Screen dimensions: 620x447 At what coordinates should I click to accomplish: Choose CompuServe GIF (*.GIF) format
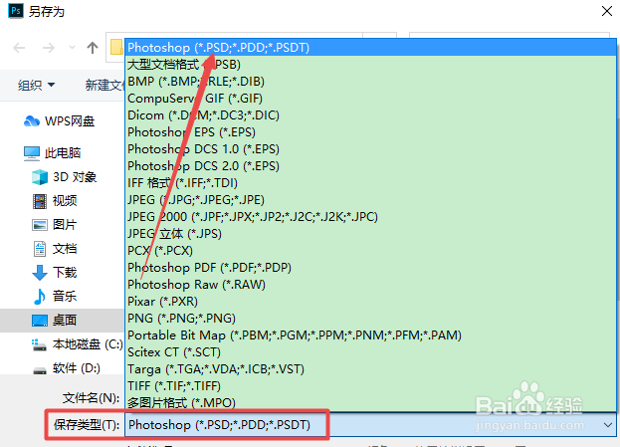coord(370,99)
